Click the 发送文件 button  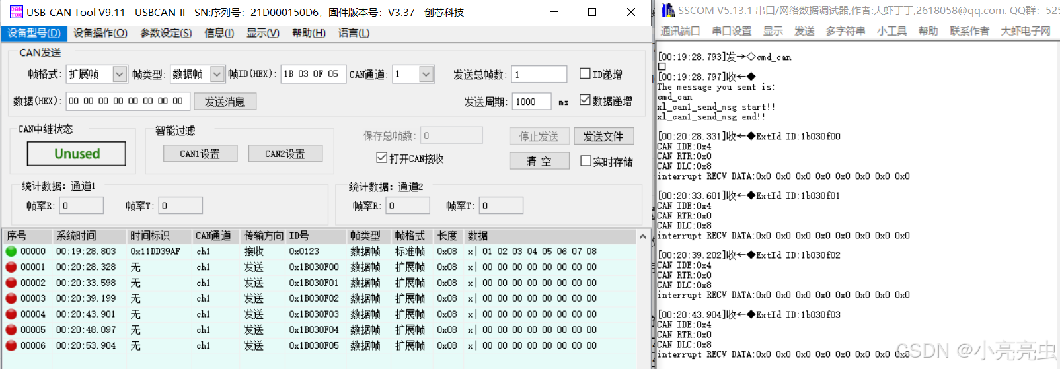pos(603,136)
